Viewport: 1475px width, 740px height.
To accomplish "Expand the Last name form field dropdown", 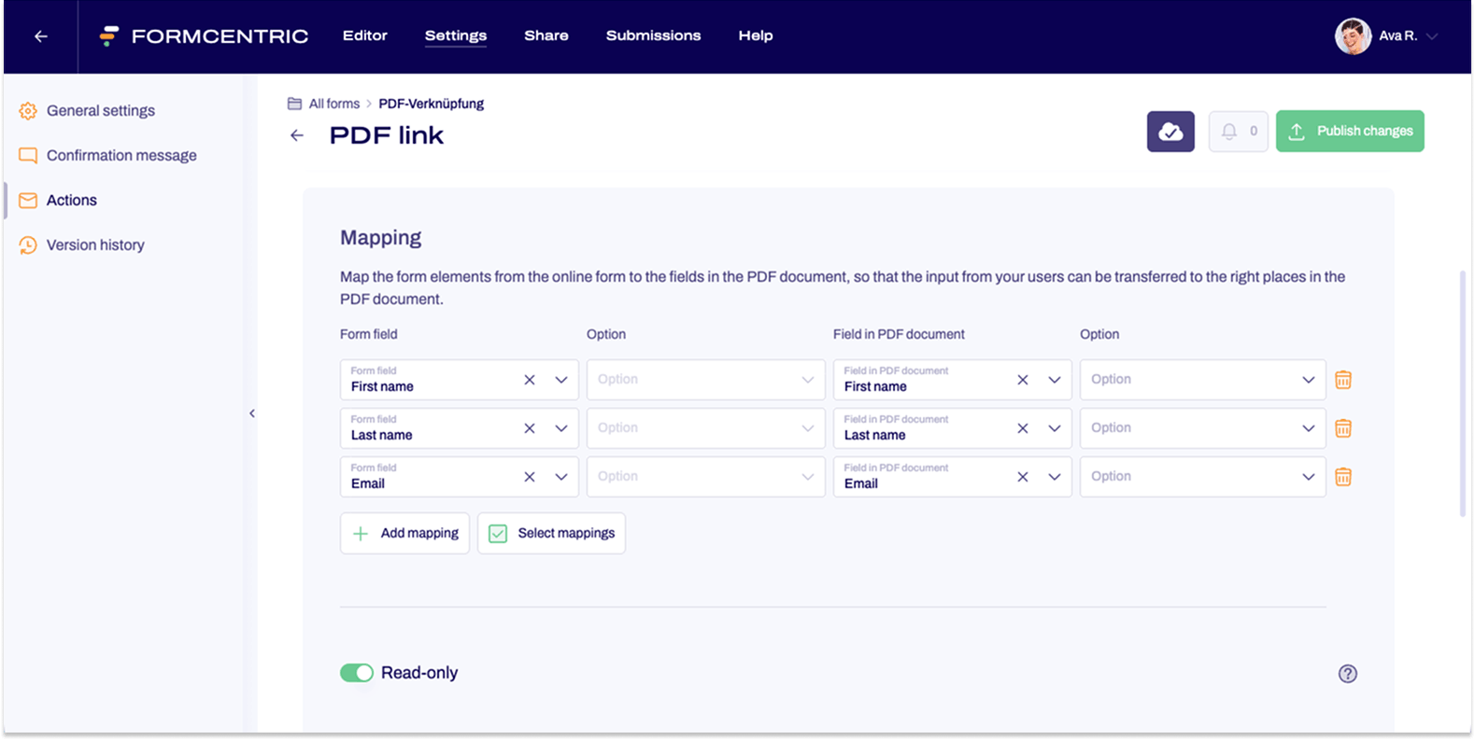I will (561, 428).
